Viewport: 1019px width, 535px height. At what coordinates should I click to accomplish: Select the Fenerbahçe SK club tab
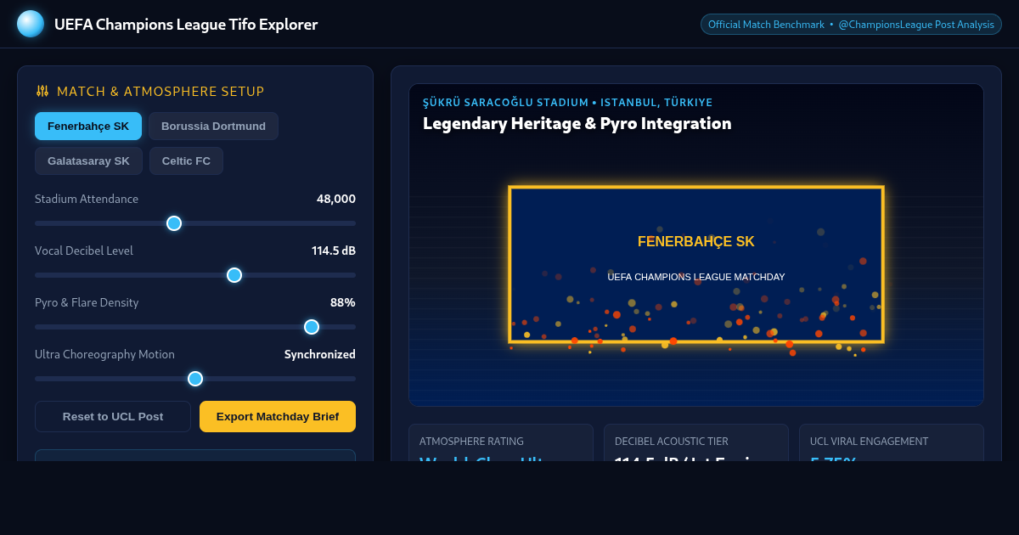[x=88, y=126]
